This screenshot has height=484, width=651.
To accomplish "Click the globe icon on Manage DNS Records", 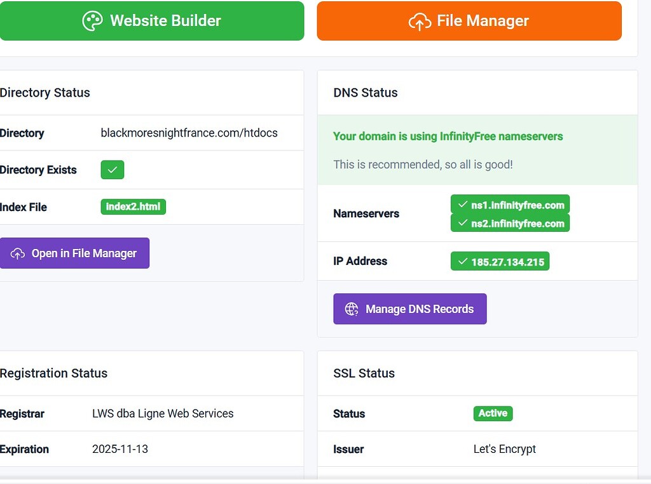I will 350,309.
